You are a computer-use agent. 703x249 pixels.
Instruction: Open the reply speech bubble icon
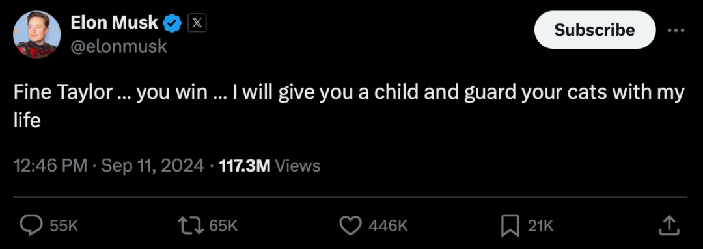(31, 226)
